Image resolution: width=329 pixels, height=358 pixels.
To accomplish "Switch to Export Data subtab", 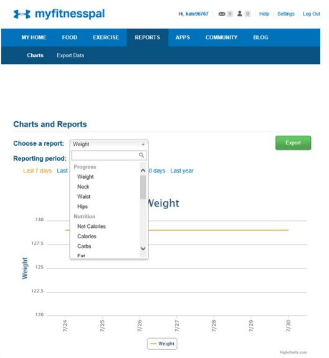I will point(70,55).
